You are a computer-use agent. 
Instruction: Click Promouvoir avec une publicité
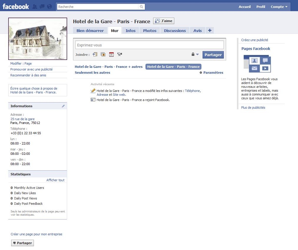click(31, 69)
